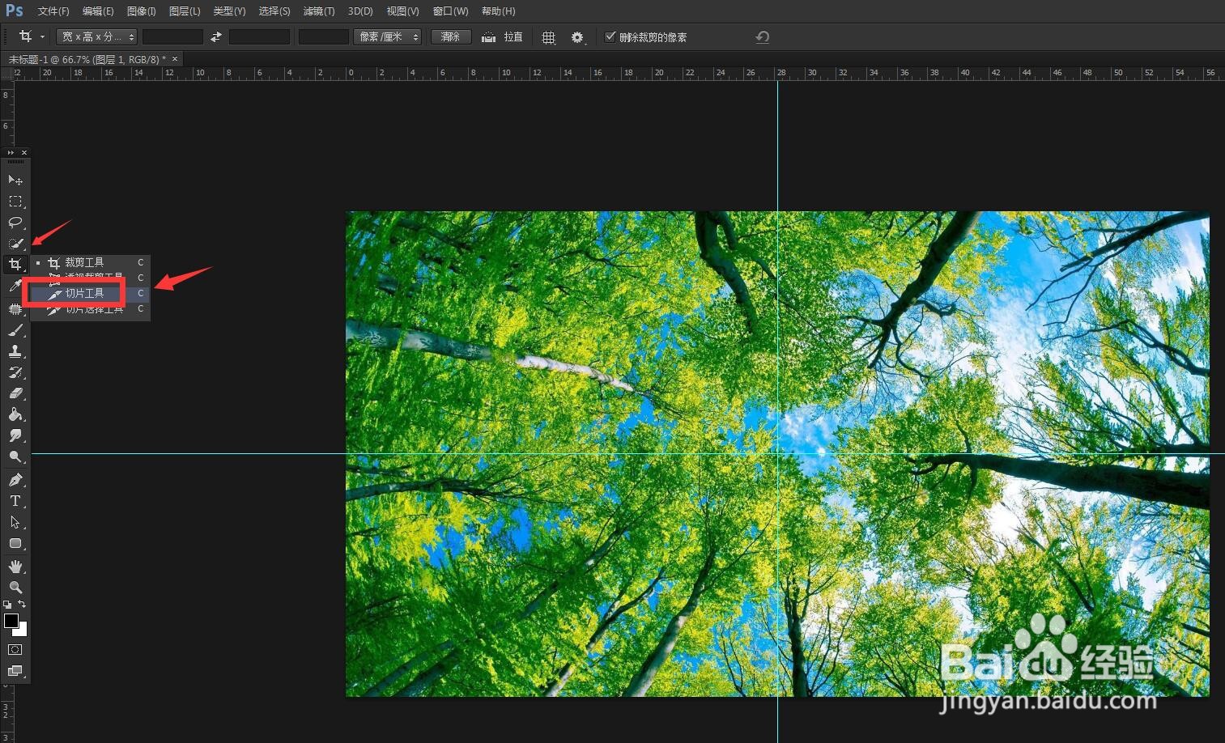Viewport: 1225px width, 743px height.
Task: Select the Zoom tool
Action: (15, 587)
